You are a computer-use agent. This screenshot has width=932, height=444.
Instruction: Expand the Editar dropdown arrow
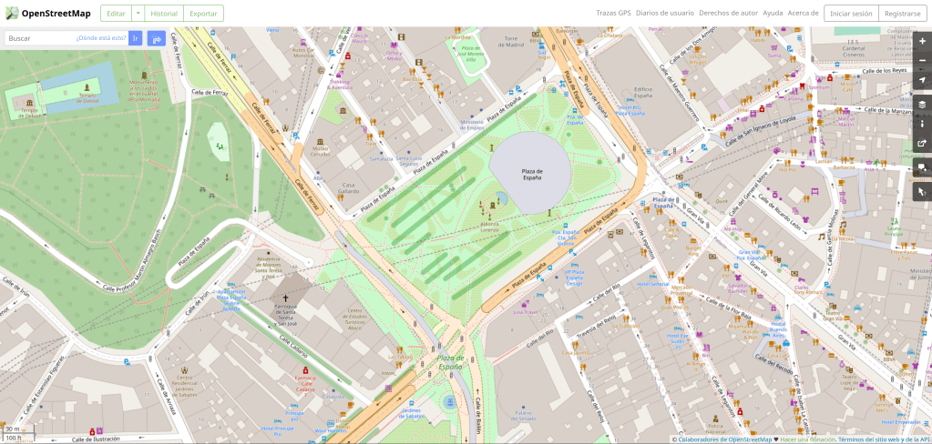click(x=137, y=14)
